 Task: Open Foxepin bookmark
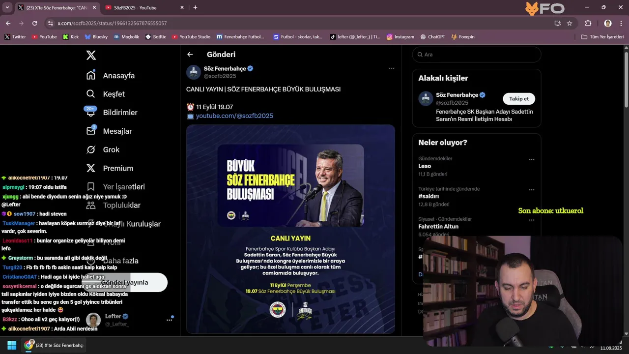tap(463, 37)
